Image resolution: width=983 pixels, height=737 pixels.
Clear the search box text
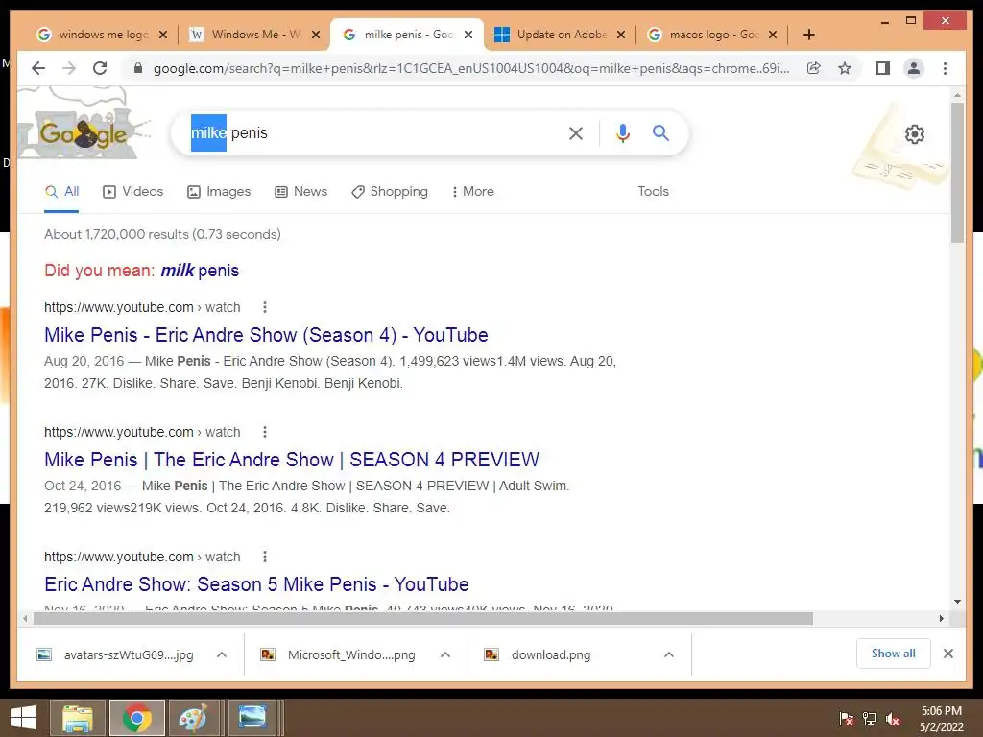click(576, 132)
